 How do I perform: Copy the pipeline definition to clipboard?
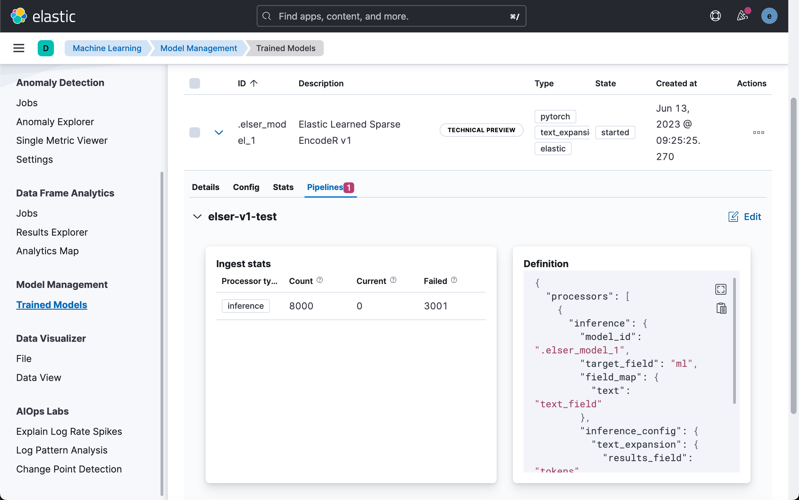click(721, 308)
